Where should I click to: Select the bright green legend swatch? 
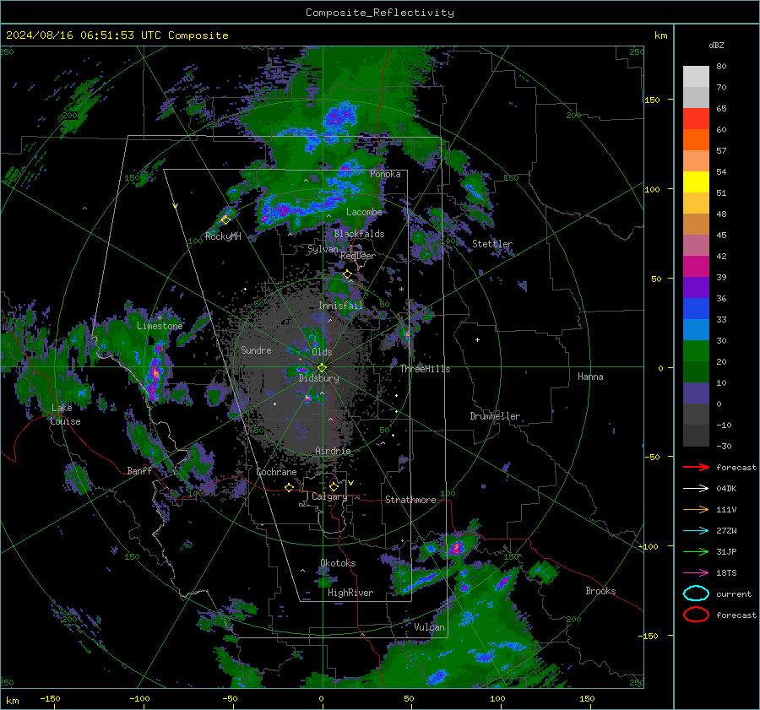tap(696, 351)
